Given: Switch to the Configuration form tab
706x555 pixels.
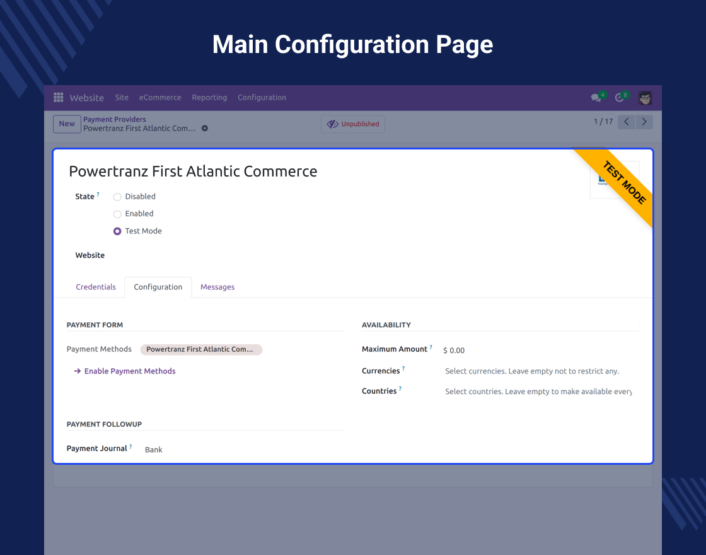Looking at the screenshot, I should click(158, 287).
